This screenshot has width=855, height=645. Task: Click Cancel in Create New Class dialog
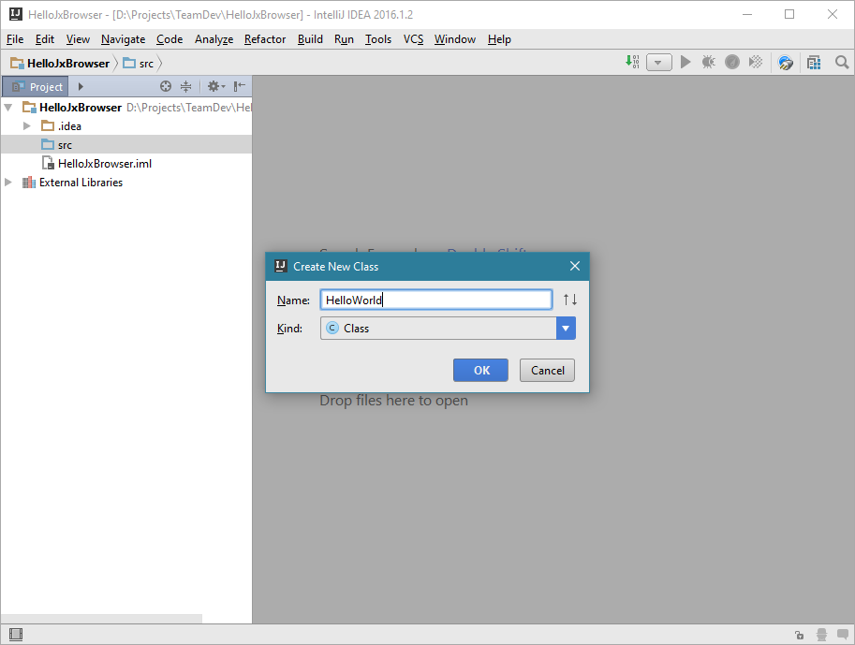[x=547, y=370]
